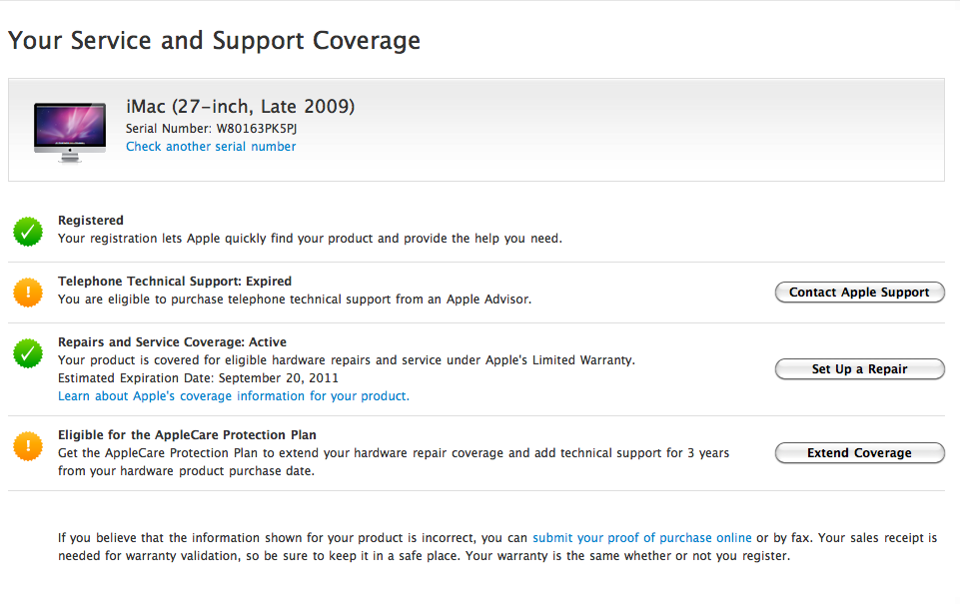Click the Set Up a Repair button

tap(859, 369)
